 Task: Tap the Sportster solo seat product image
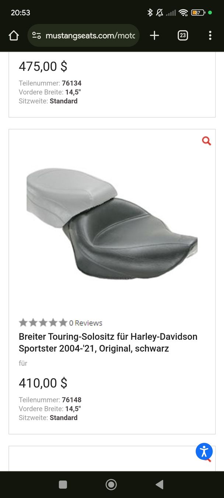coord(112,224)
